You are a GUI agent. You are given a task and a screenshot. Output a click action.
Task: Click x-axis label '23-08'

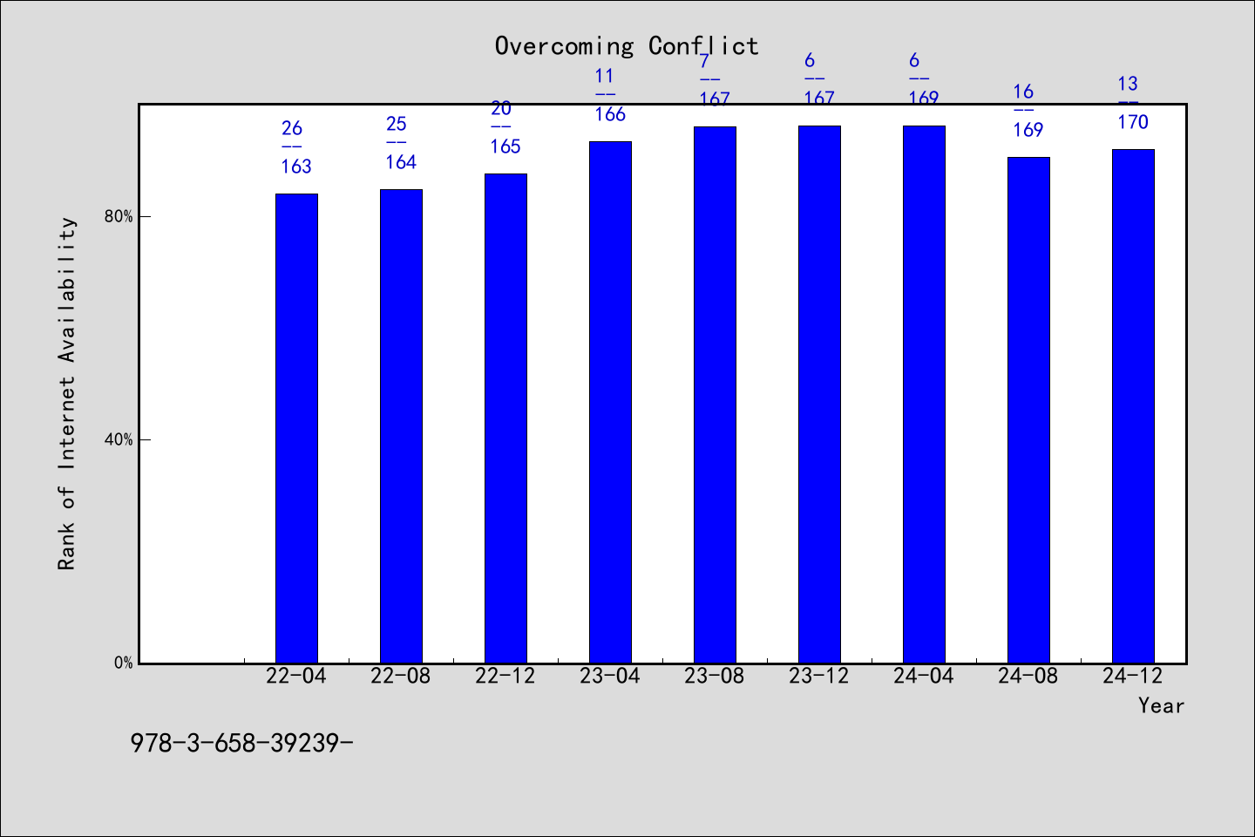[x=715, y=676]
